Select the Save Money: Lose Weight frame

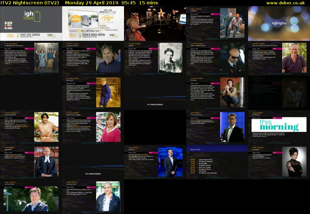[x=93, y=127]
